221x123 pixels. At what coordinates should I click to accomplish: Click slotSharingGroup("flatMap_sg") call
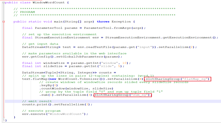178,79
